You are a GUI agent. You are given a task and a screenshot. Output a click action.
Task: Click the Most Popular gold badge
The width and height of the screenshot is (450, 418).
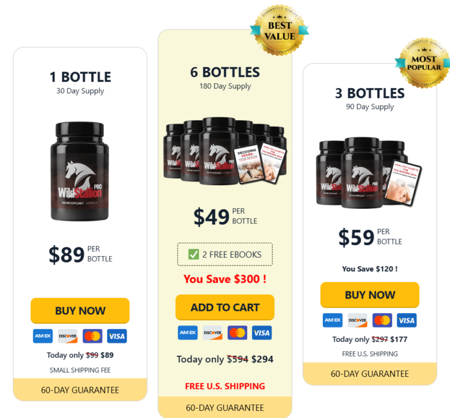[424, 63]
